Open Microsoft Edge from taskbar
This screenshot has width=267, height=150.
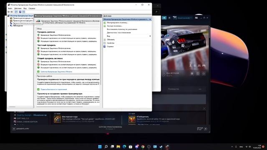click(124, 147)
